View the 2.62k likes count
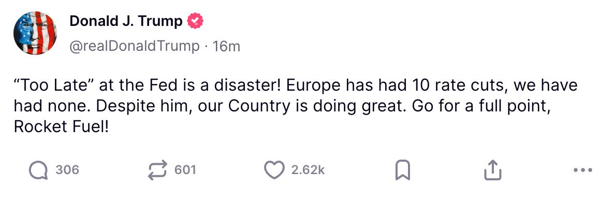The width and height of the screenshot is (614, 199). pyautogui.click(x=308, y=170)
